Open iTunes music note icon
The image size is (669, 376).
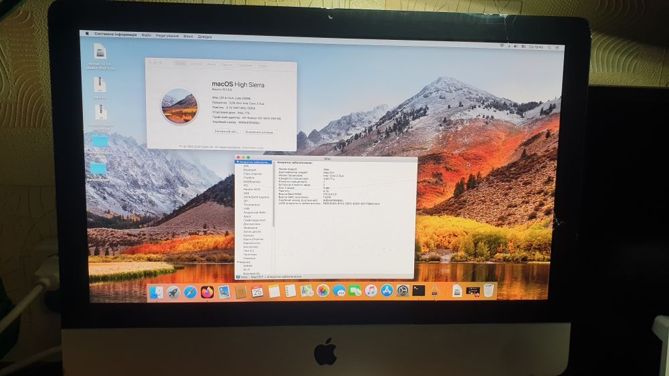click(x=371, y=291)
